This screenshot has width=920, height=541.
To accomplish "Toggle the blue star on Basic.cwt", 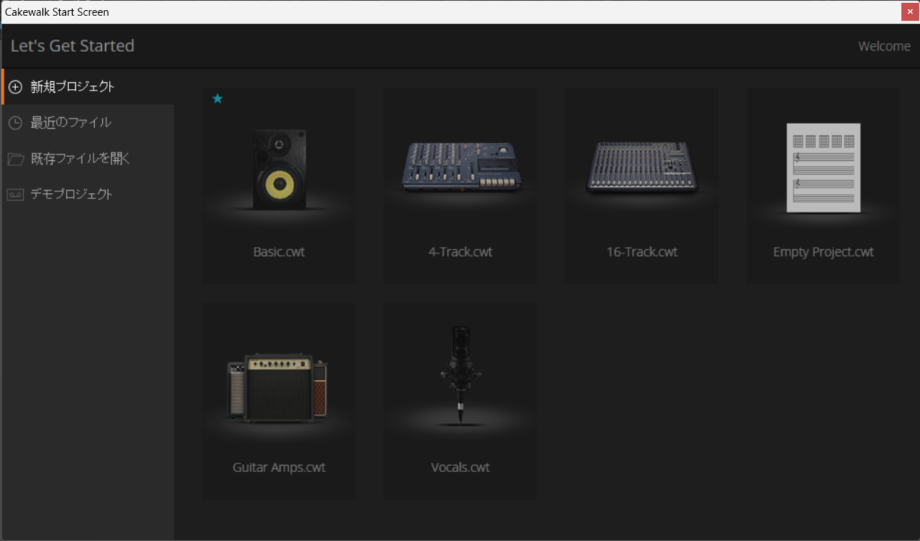I will click(217, 99).
